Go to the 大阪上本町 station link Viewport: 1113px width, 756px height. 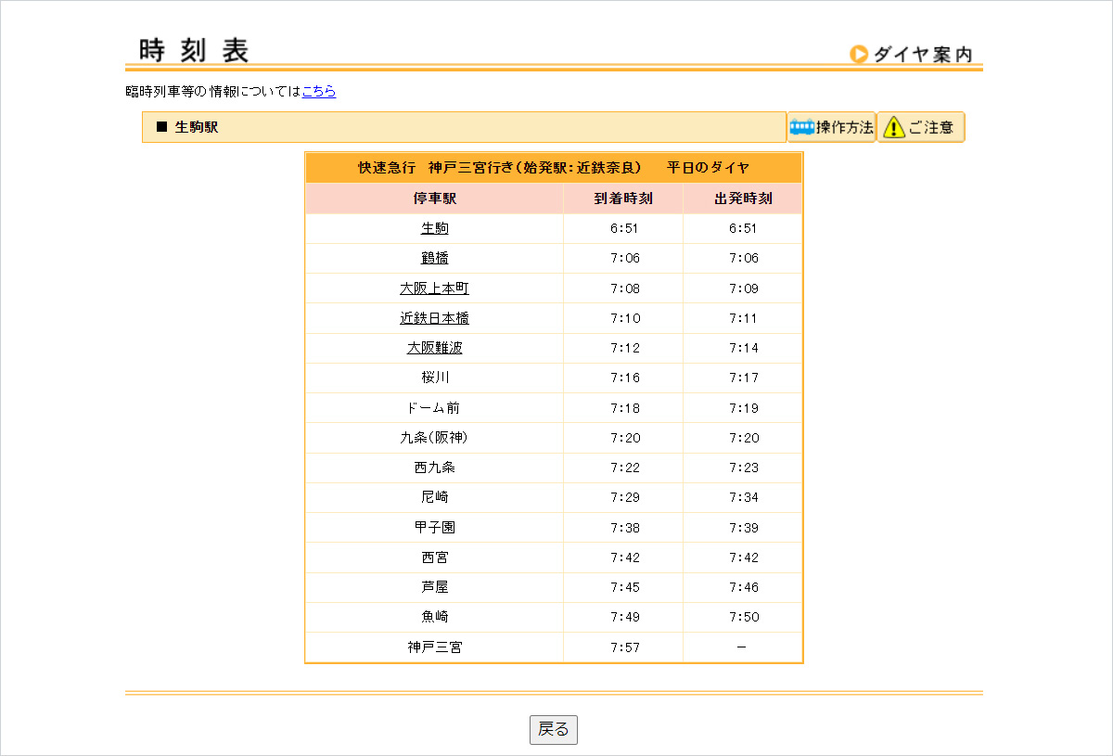tap(434, 288)
